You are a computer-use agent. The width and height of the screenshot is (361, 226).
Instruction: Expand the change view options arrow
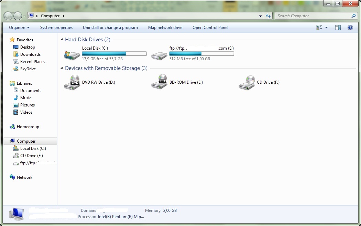point(326,28)
